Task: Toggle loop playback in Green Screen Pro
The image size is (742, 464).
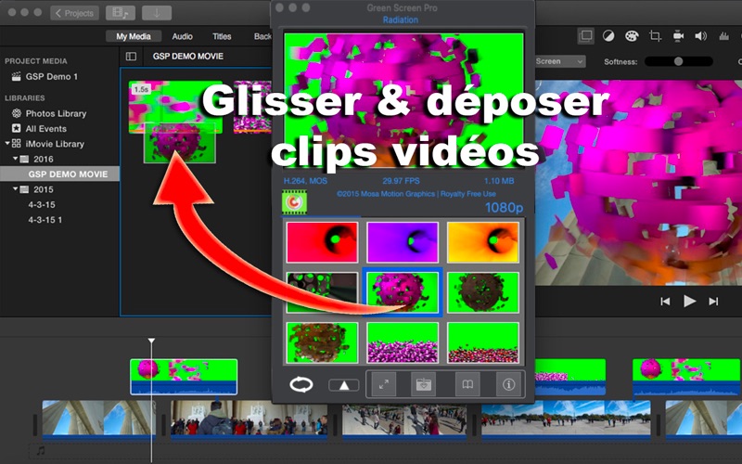Action: [x=301, y=384]
